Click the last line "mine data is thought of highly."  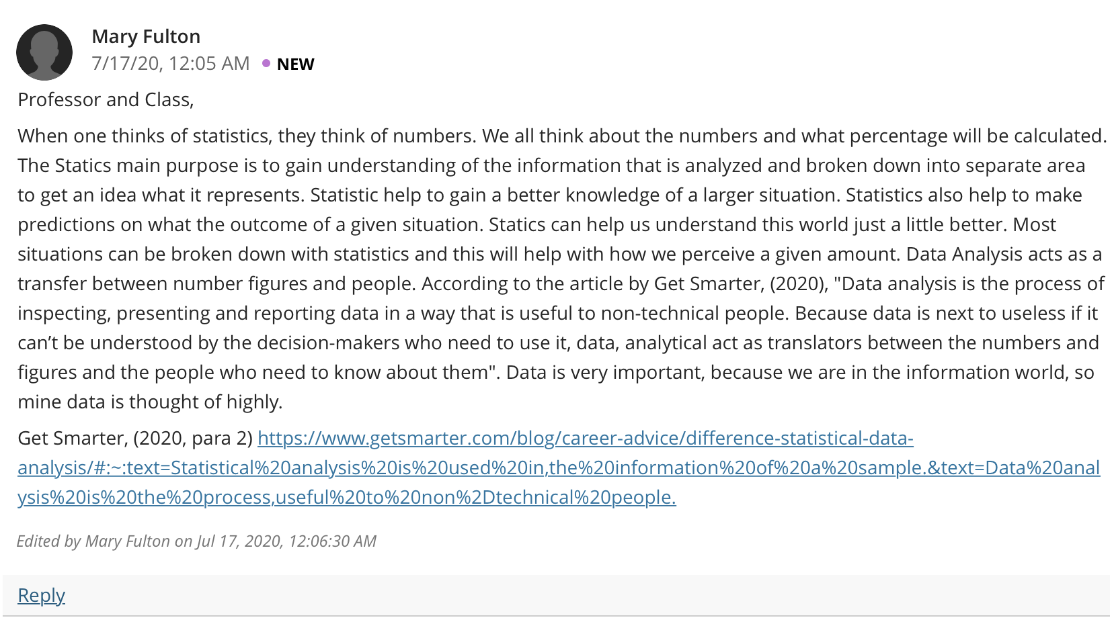pyautogui.click(x=150, y=402)
